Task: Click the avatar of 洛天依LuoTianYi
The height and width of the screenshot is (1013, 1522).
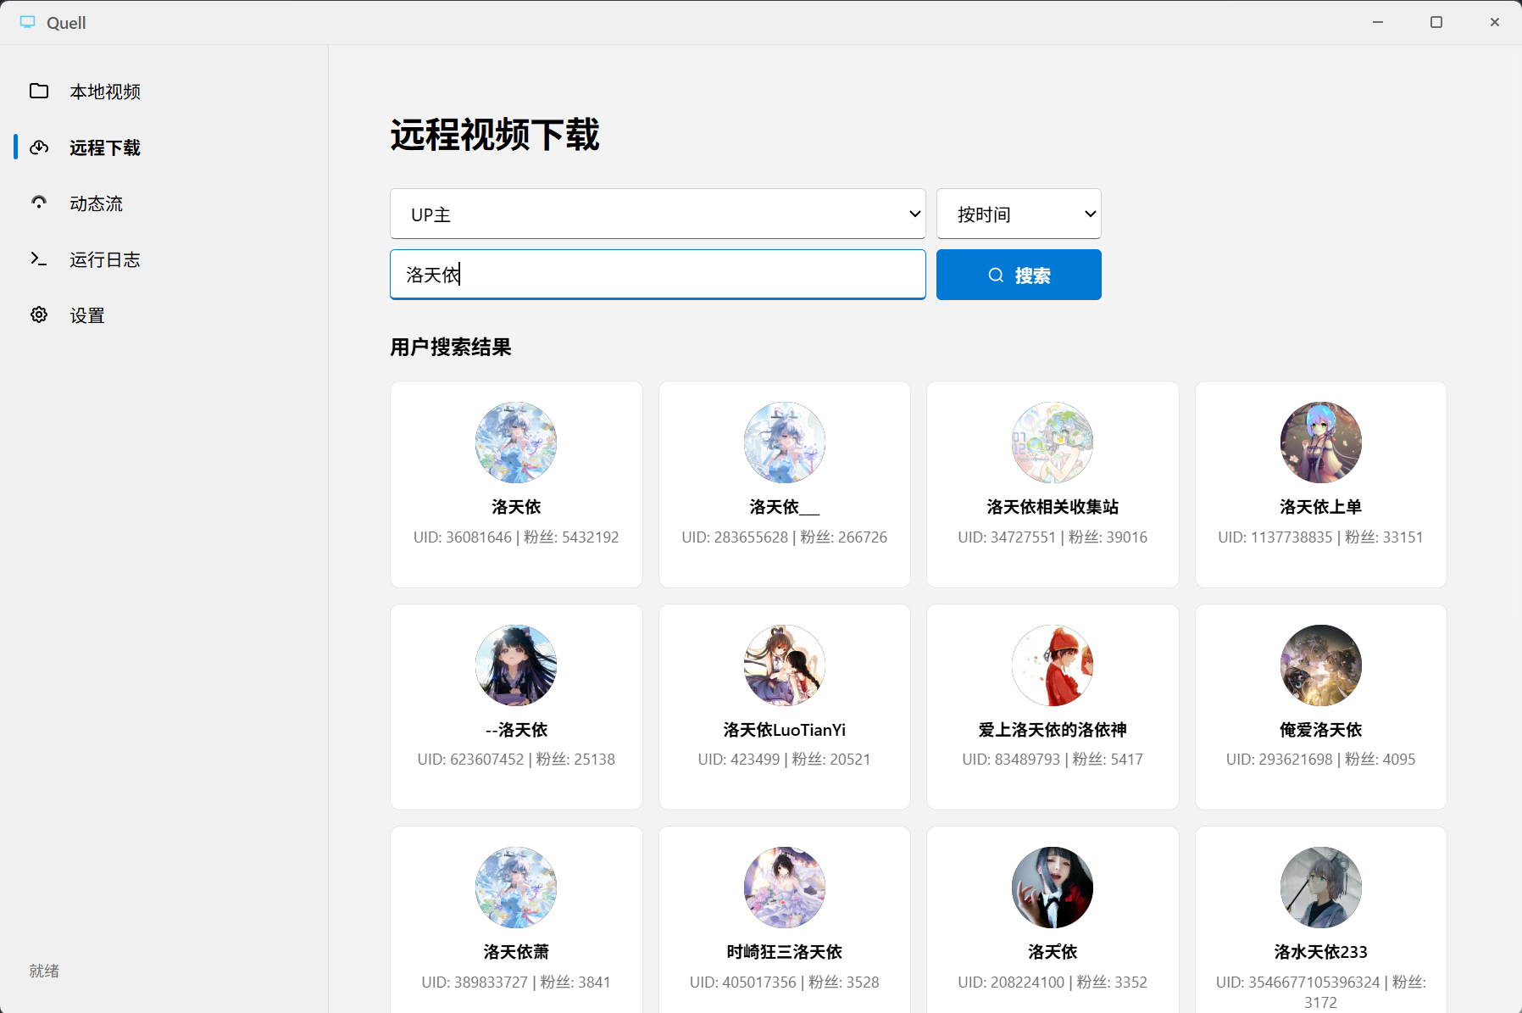Action: click(x=784, y=665)
